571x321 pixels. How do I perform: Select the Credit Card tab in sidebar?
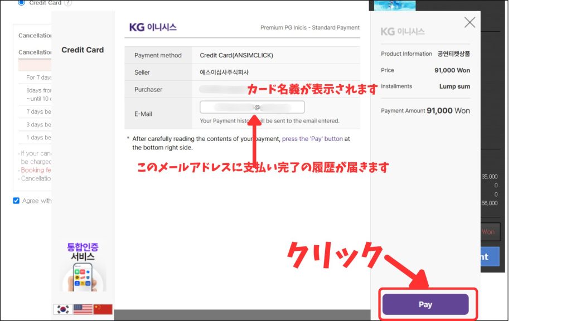click(83, 50)
